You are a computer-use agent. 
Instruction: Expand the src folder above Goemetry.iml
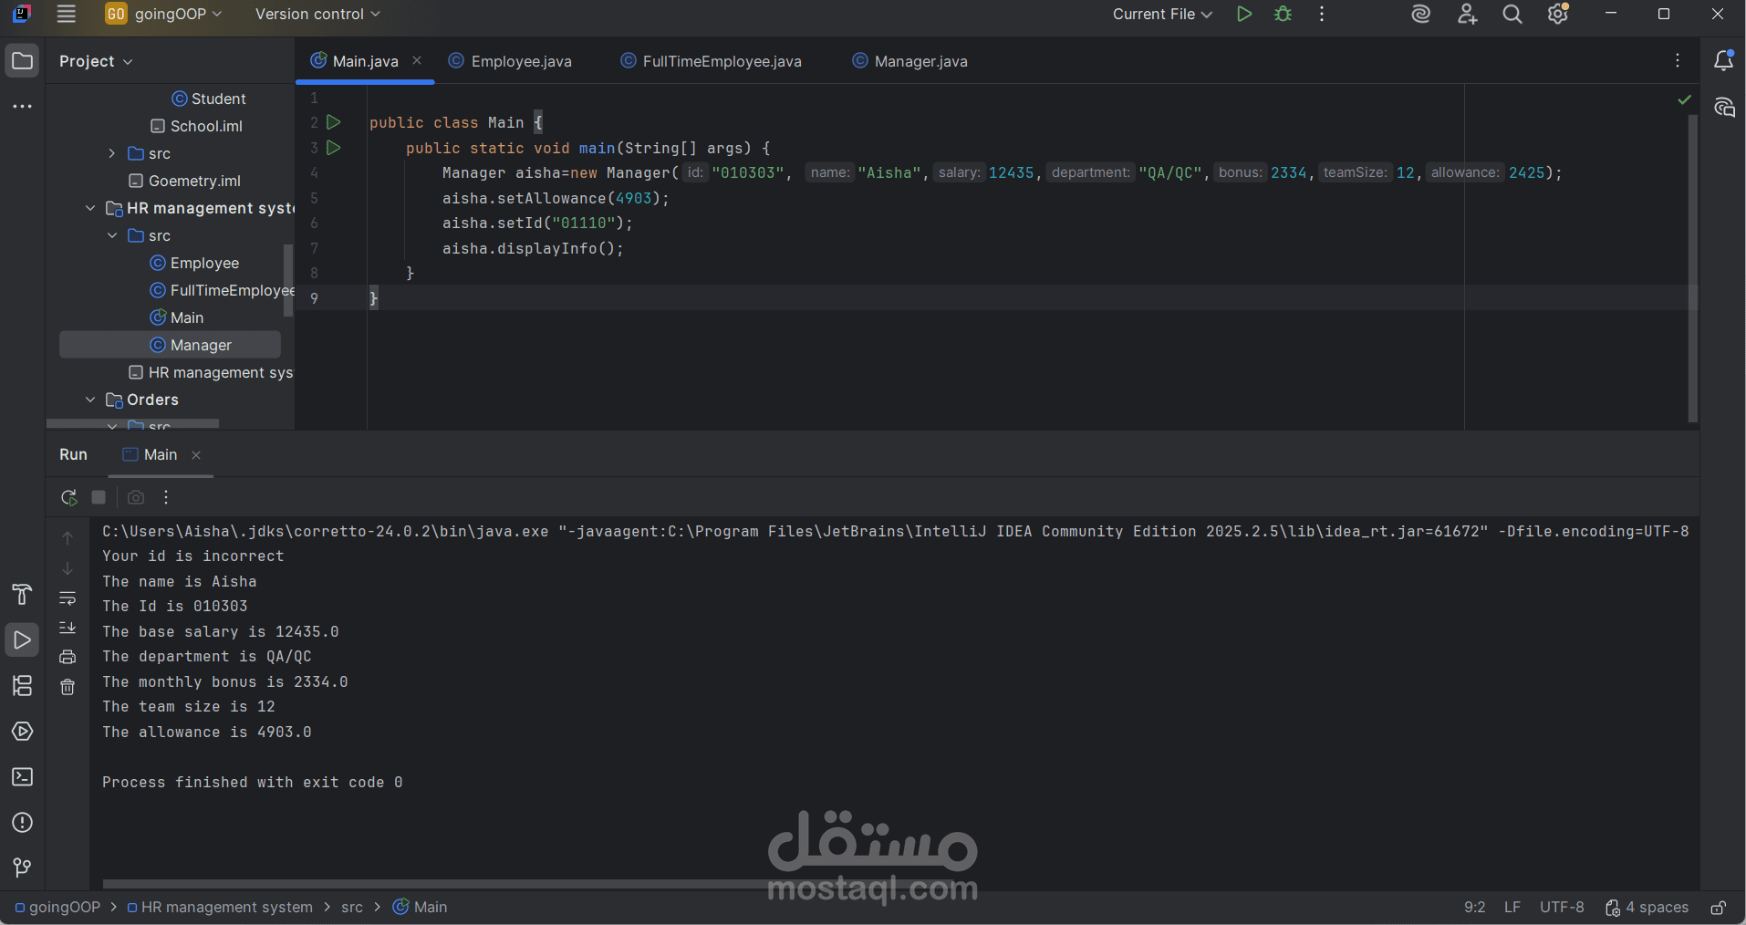tap(111, 153)
